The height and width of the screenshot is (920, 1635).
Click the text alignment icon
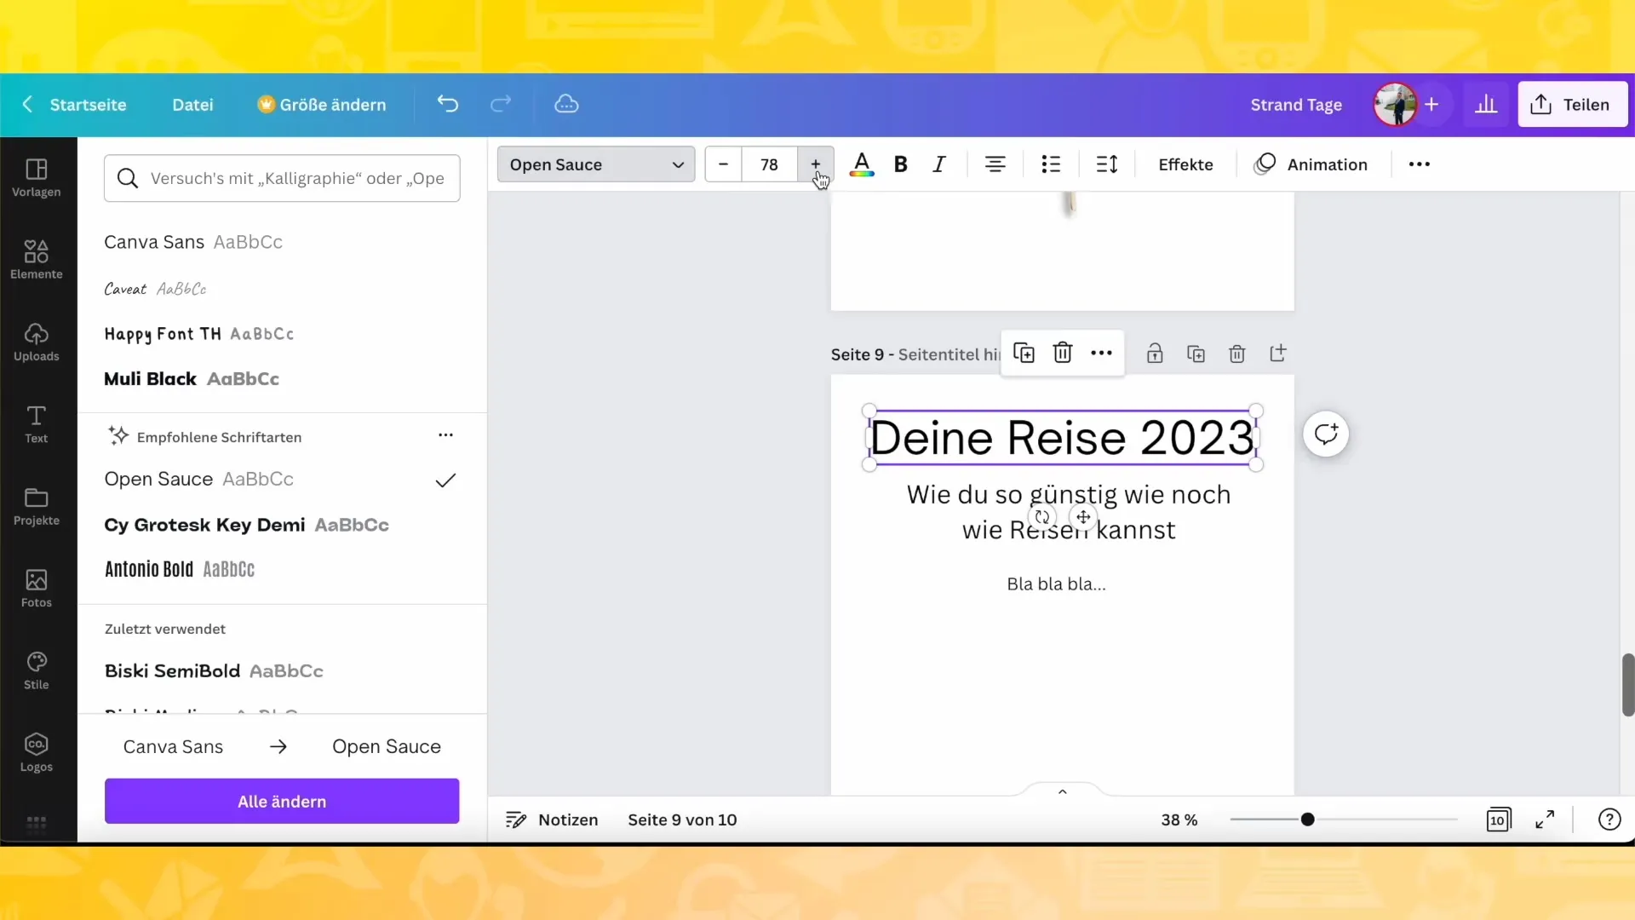[x=995, y=164]
